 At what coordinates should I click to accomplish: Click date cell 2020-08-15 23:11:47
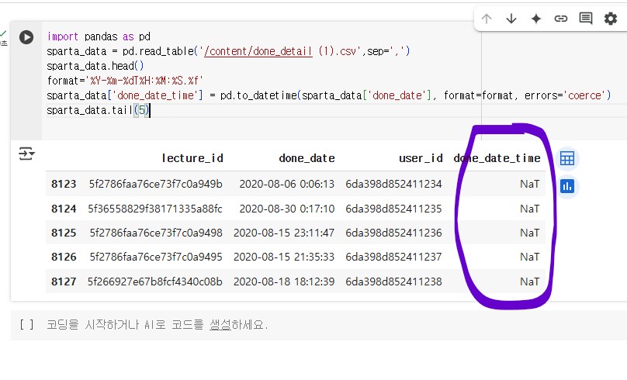click(x=284, y=233)
